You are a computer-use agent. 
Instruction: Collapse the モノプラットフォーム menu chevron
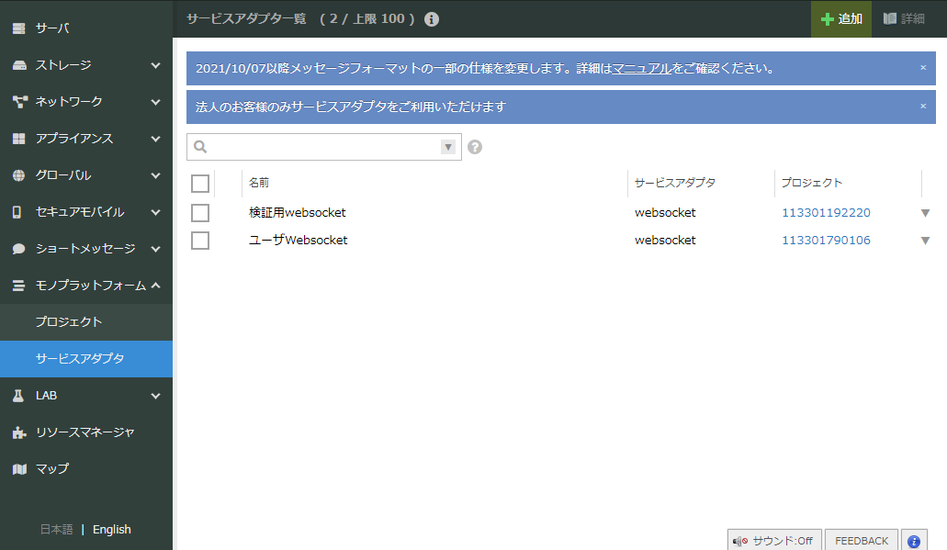tap(156, 285)
